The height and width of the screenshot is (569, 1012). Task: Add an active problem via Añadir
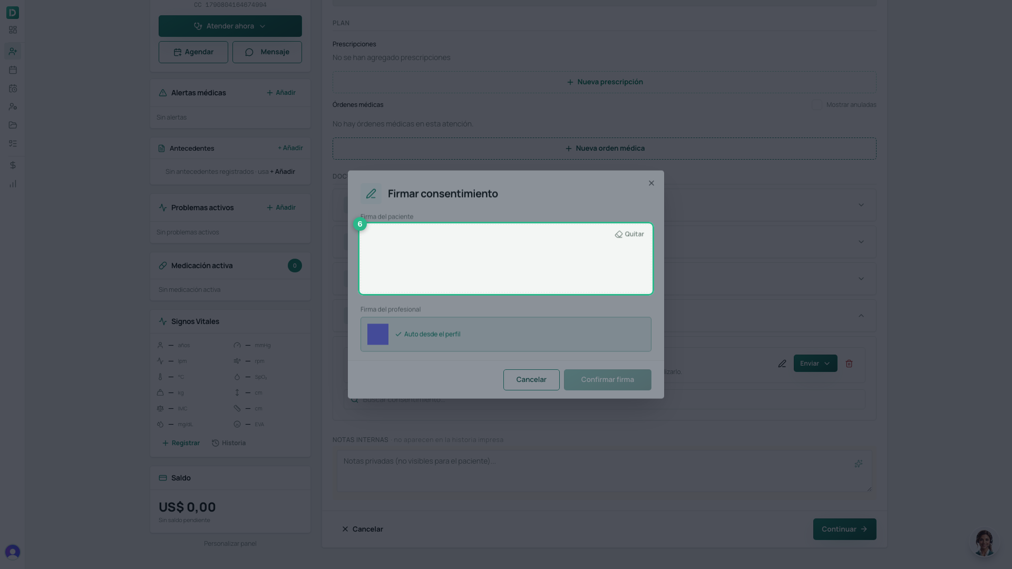pos(281,208)
